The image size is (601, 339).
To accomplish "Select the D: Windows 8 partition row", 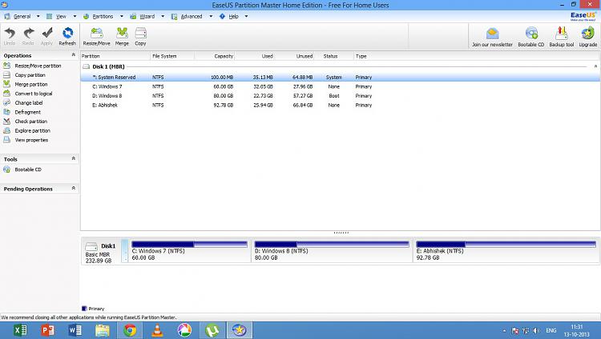I will click(x=340, y=96).
